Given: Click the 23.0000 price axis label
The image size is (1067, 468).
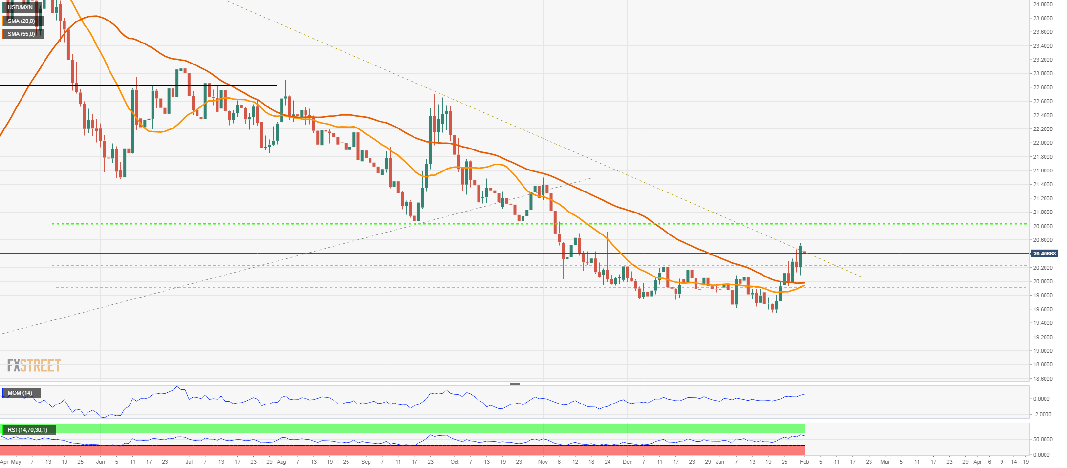Looking at the screenshot, I should 1043,74.
